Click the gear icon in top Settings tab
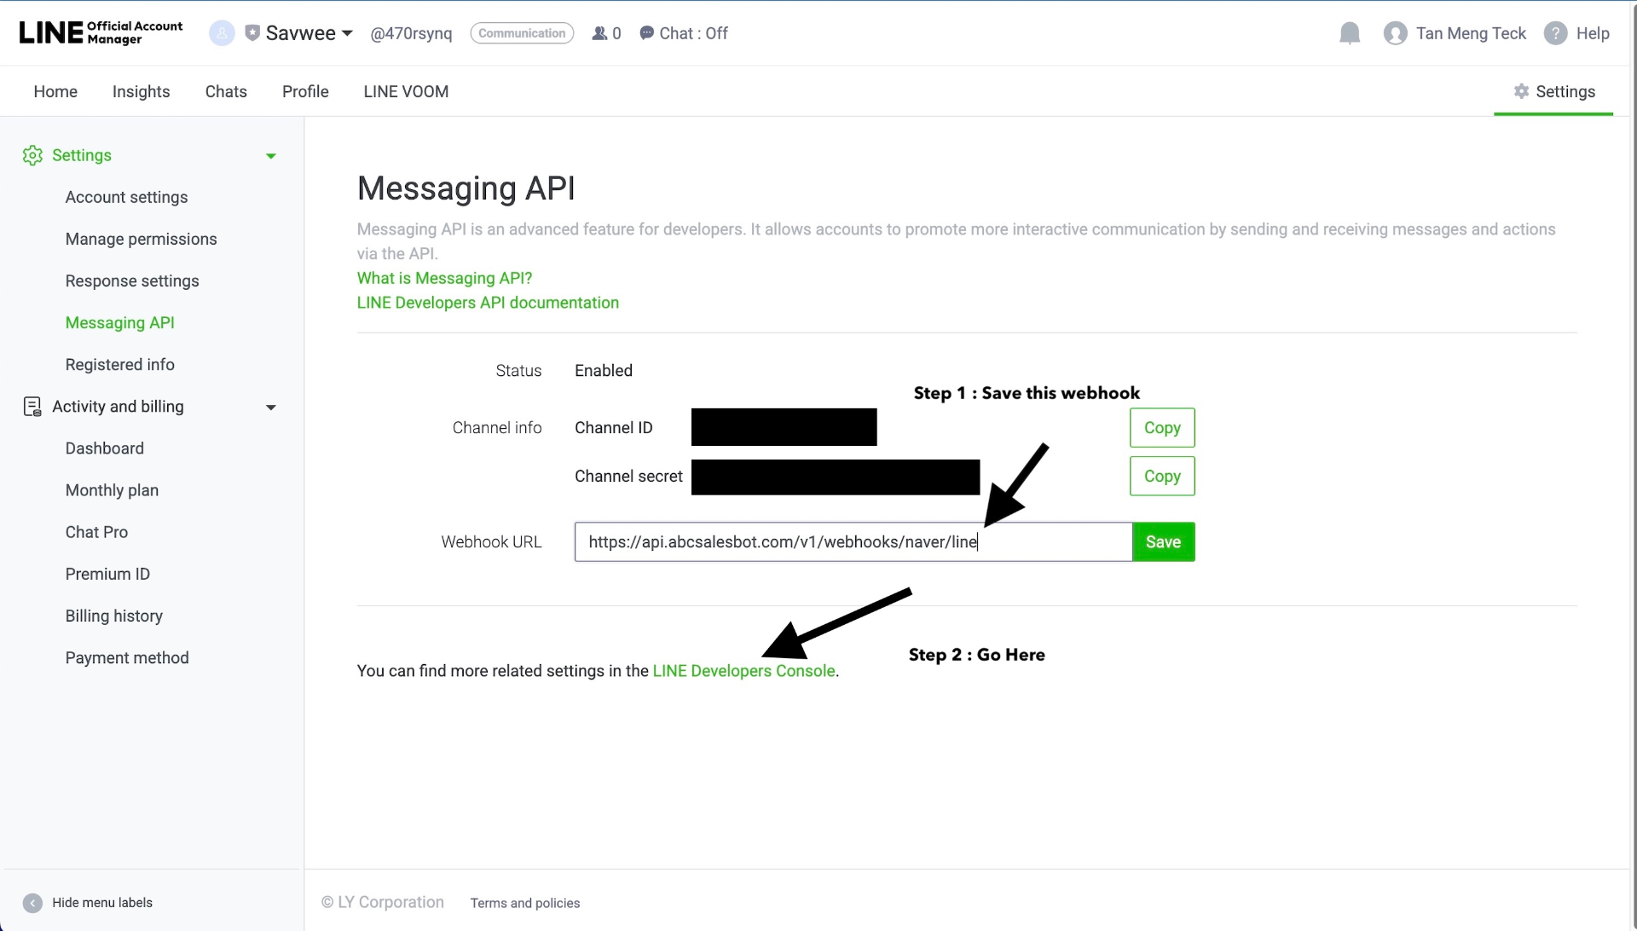Viewport: 1637px width, 931px height. click(x=1521, y=91)
